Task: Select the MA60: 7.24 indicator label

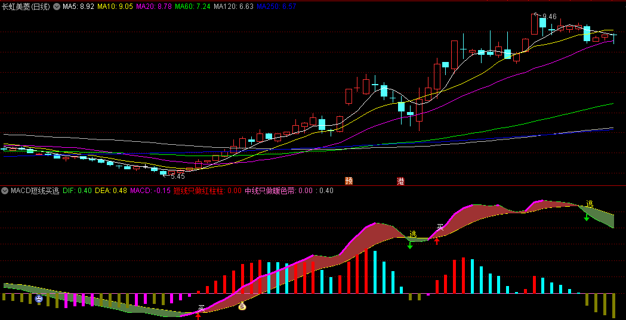Action: click(193, 7)
